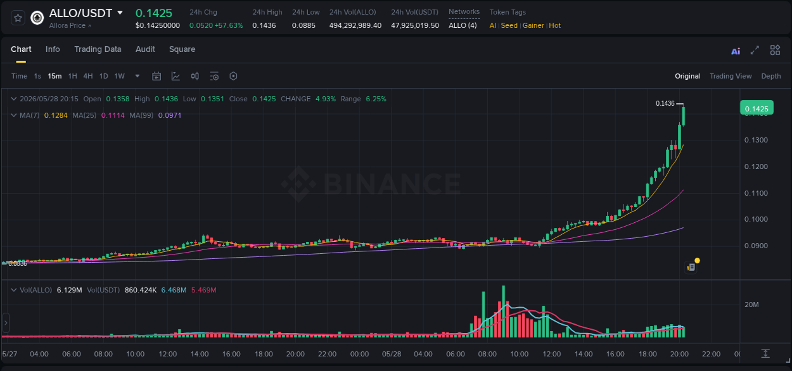Click the Range value 6.25%
Screen dimensions: 792x371
tap(376, 99)
